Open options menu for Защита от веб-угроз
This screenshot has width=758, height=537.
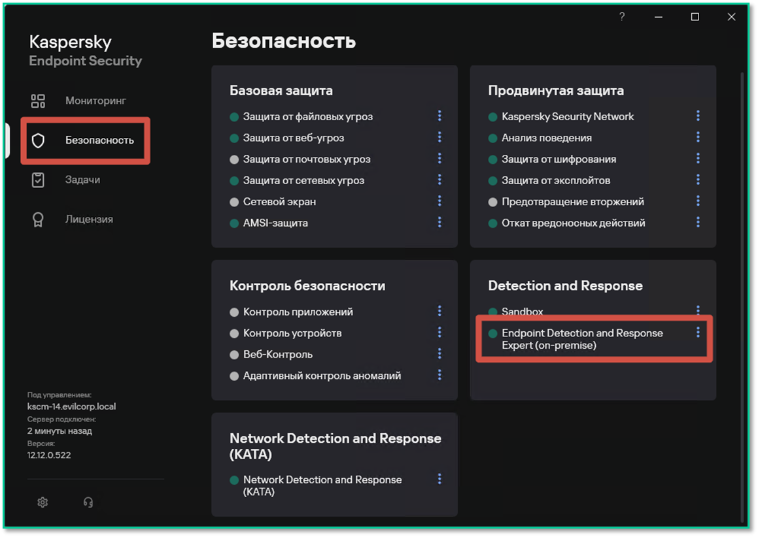[439, 137]
